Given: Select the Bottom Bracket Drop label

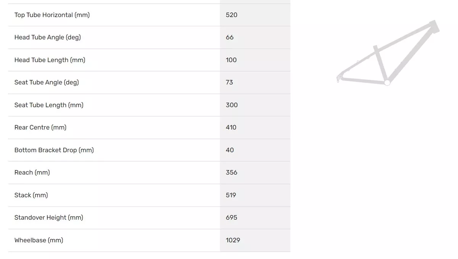Looking at the screenshot, I should pos(54,150).
